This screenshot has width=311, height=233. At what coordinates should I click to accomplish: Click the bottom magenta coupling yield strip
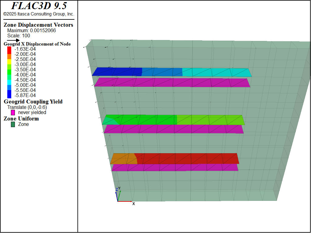(175, 167)
